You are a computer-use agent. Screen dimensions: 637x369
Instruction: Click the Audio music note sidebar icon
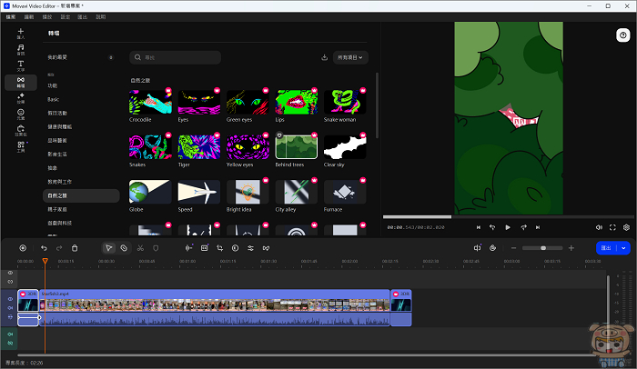point(20,48)
